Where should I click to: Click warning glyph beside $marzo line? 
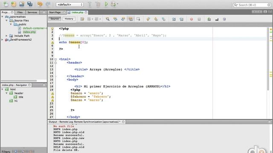pyautogui.click(x=52, y=100)
